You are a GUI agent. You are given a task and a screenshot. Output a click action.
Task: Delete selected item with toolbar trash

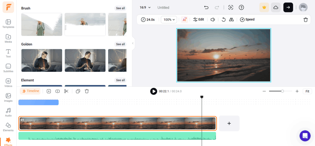click(305, 20)
